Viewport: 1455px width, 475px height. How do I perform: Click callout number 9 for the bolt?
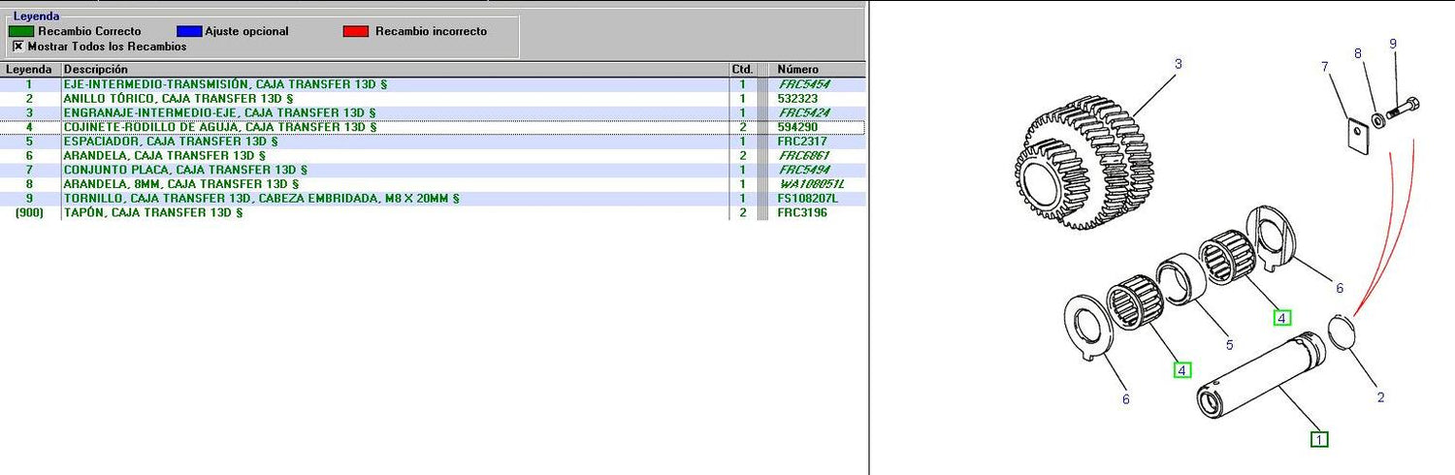(1393, 44)
